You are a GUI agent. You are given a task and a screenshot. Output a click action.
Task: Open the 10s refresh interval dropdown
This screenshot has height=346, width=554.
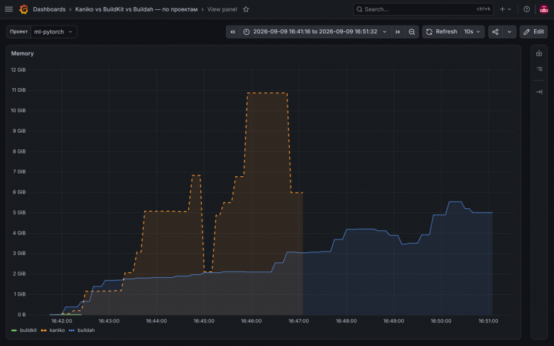click(472, 32)
